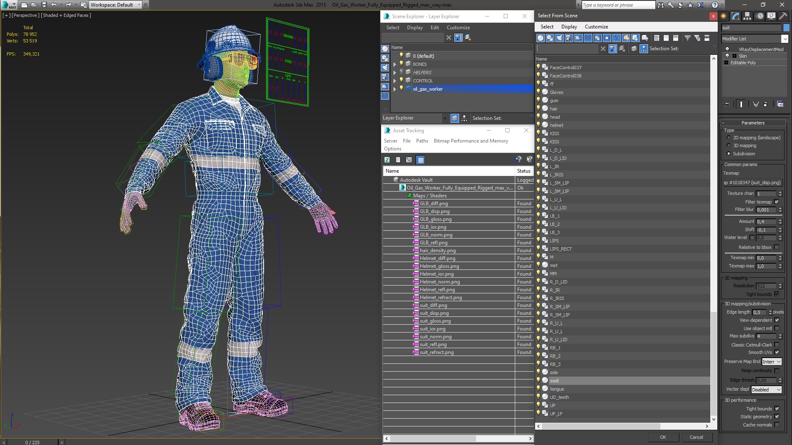This screenshot has width=792, height=445.
Task: Click Refresh icon in Asset Tracking toolbar
Action: pyautogui.click(x=387, y=160)
